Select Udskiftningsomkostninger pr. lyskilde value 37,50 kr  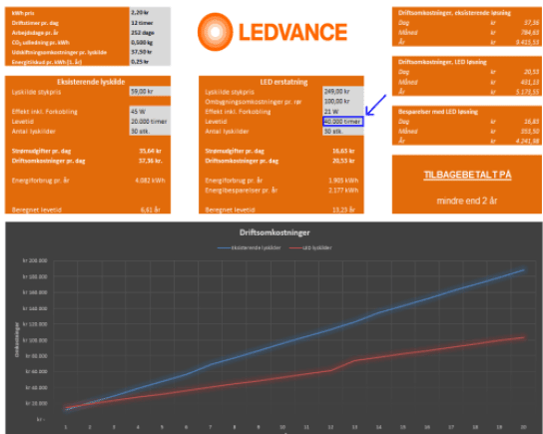click(x=150, y=52)
